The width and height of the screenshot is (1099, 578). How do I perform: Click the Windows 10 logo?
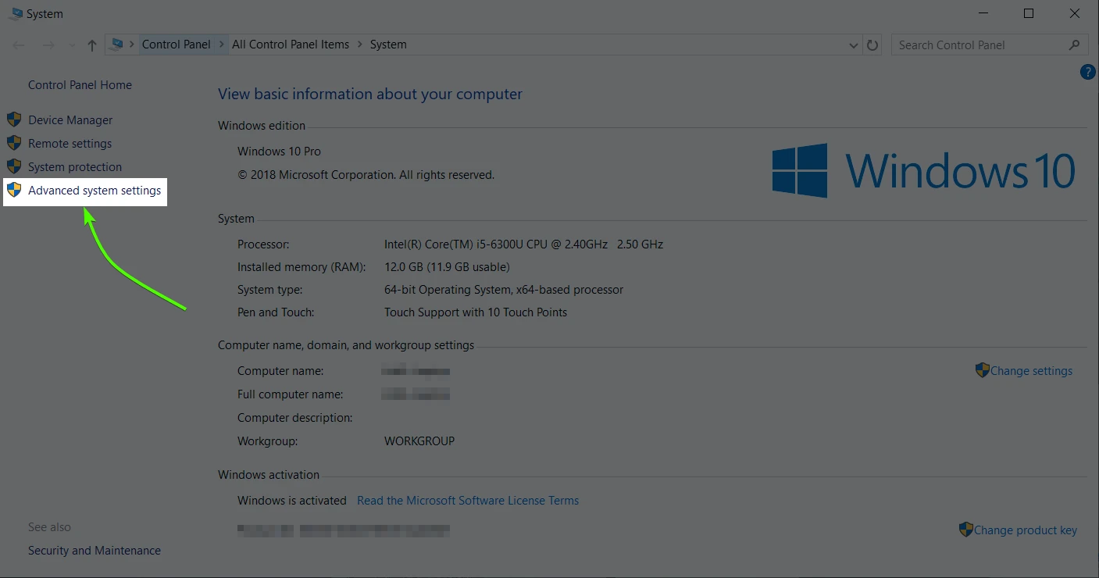923,169
